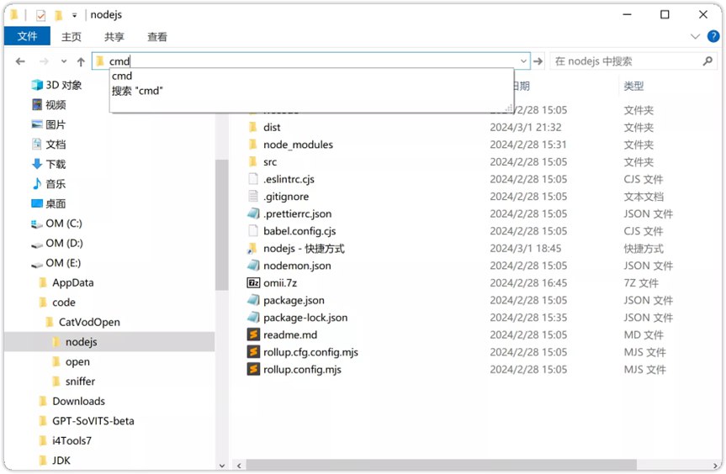
Task: Click the horizontal scrollbar left arrow
Action: coord(239,466)
